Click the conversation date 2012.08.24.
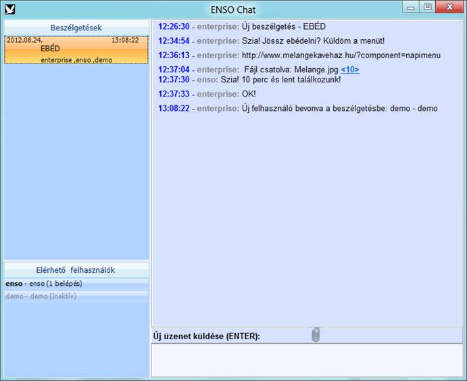 click(x=25, y=40)
